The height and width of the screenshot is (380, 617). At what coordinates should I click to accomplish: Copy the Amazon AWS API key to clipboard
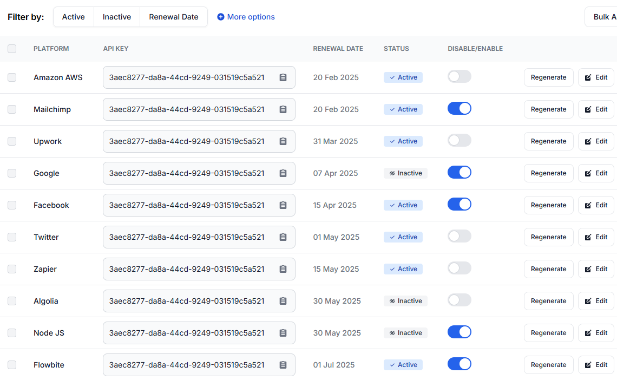point(283,77)
